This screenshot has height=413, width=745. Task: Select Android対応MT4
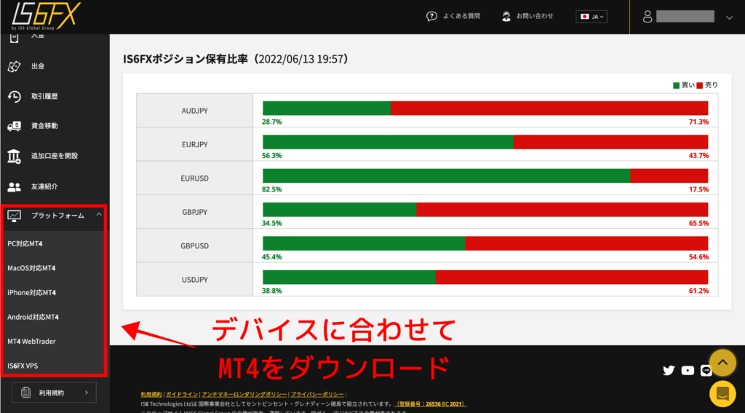coord(33,316)
